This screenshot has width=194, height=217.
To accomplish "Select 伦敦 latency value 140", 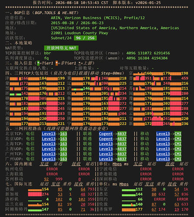I will pos(139,204).
